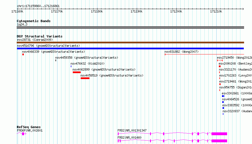Select the brown esv28731 variant bar
The width and height of the screenshot is (252, 144).
point(130,43)
